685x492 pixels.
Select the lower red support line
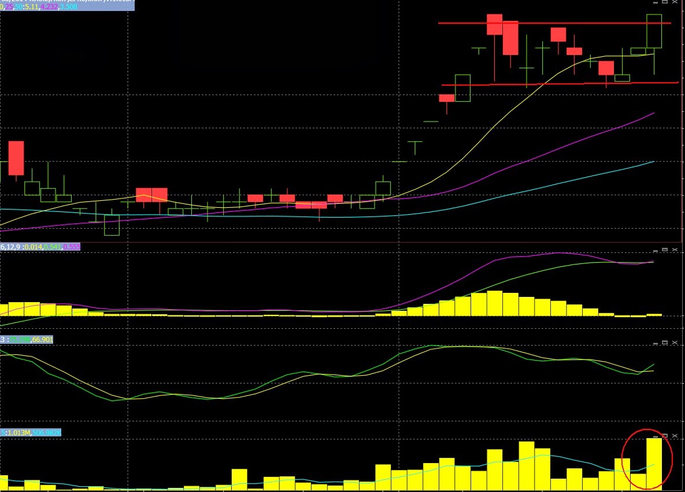click(559, 83)
